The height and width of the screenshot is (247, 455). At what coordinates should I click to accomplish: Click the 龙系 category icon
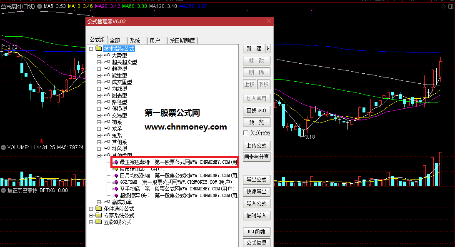click(x=107, y=129)
